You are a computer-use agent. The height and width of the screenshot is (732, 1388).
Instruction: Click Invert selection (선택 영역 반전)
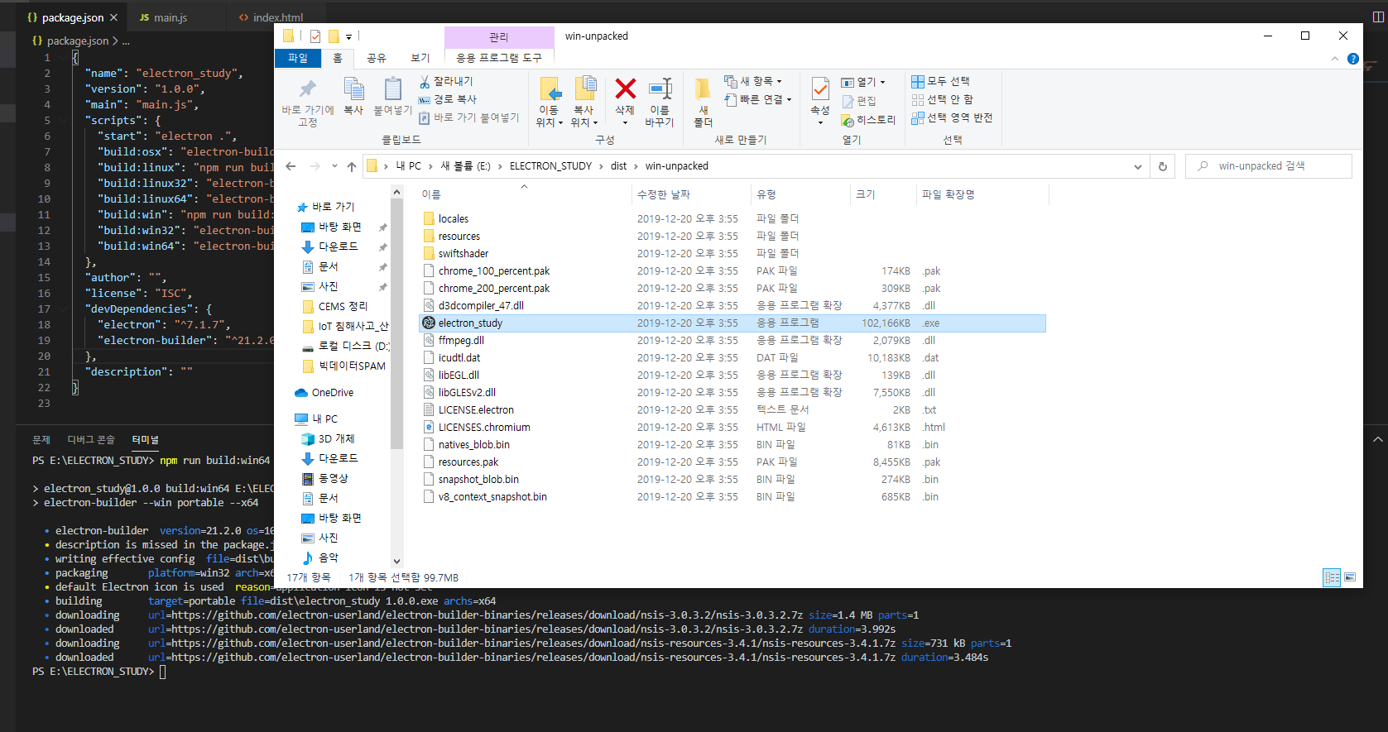[952, 117]
